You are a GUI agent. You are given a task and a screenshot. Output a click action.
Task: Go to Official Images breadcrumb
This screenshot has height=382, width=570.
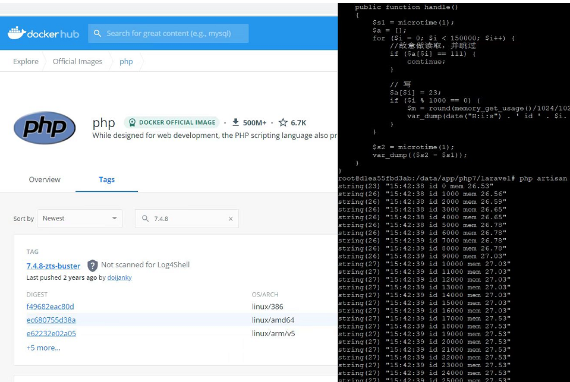point(77,61)
